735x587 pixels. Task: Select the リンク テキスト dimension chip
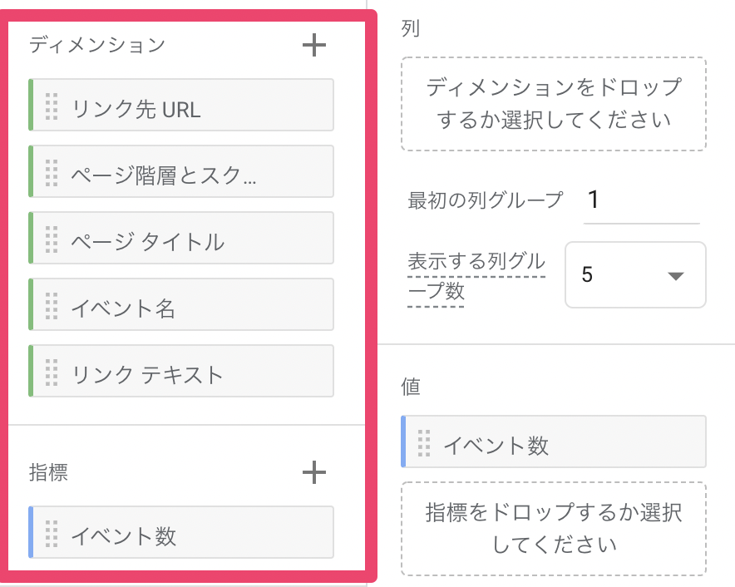point(191,372)
